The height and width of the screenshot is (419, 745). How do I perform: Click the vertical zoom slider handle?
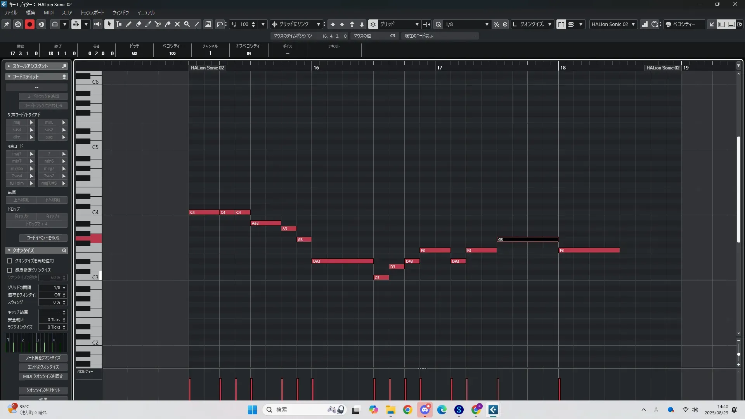click(x=738, y=354)
